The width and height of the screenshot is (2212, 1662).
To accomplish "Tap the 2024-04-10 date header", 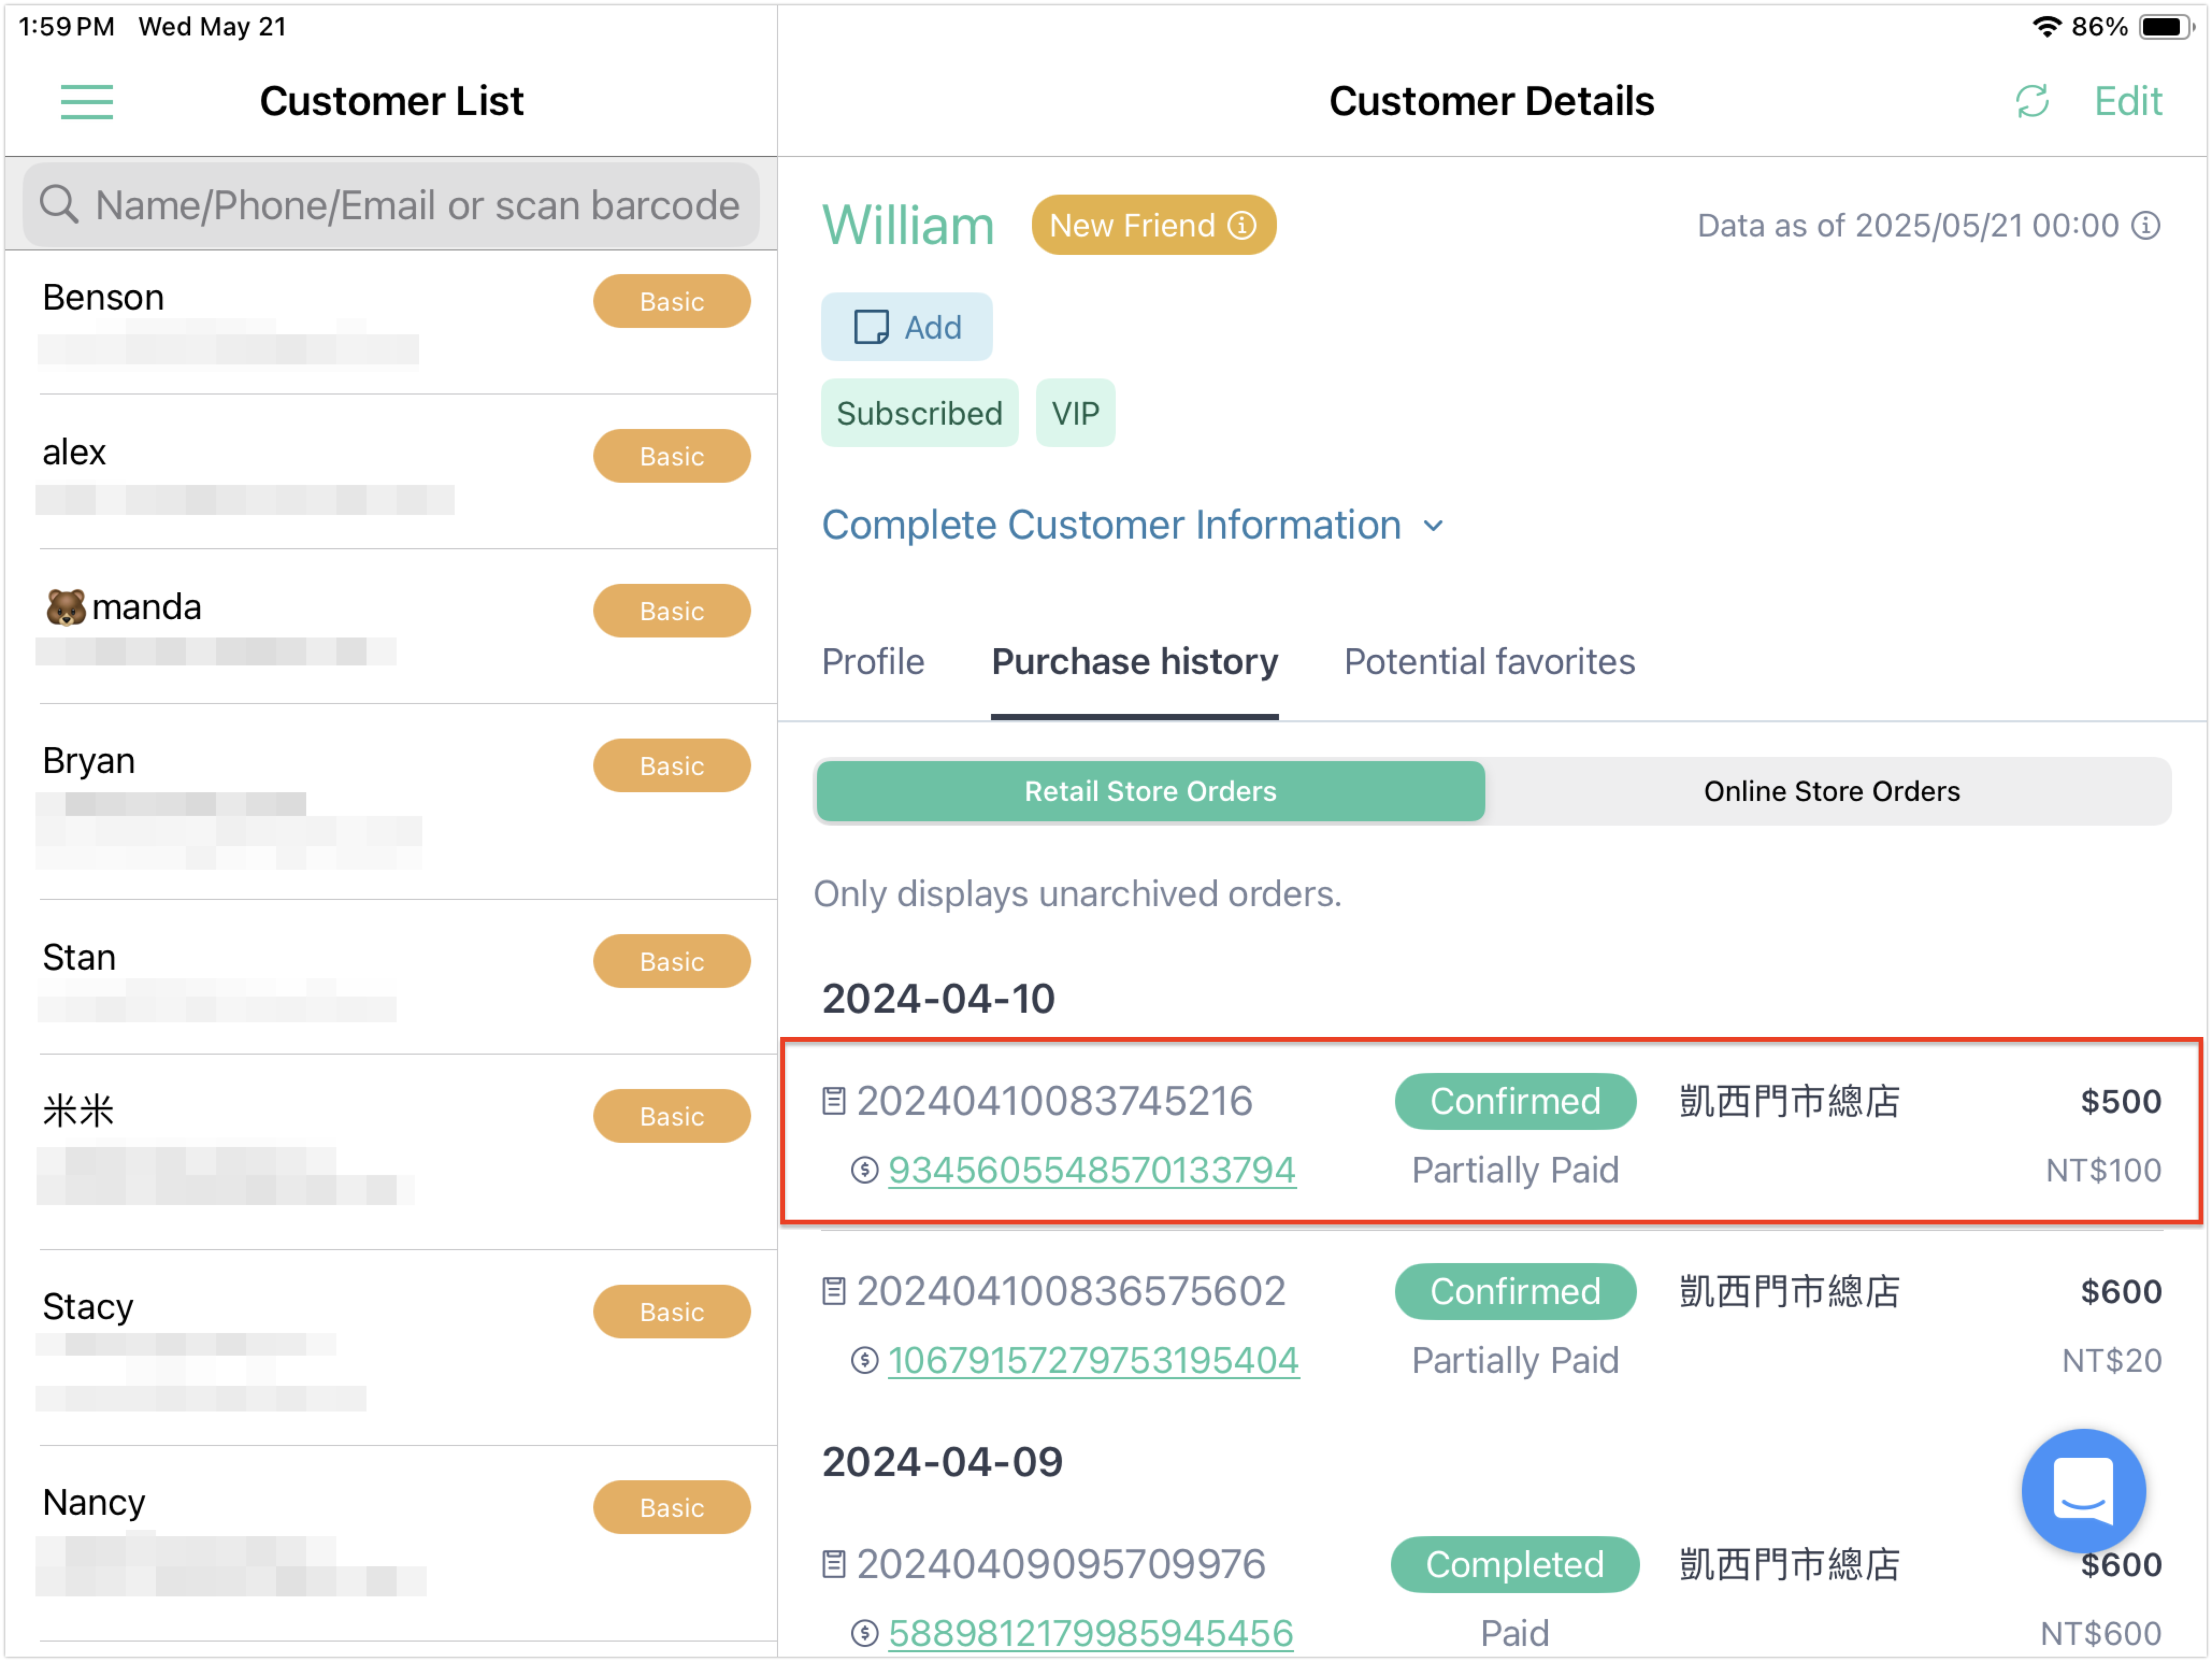I will (x=938, y=999).
